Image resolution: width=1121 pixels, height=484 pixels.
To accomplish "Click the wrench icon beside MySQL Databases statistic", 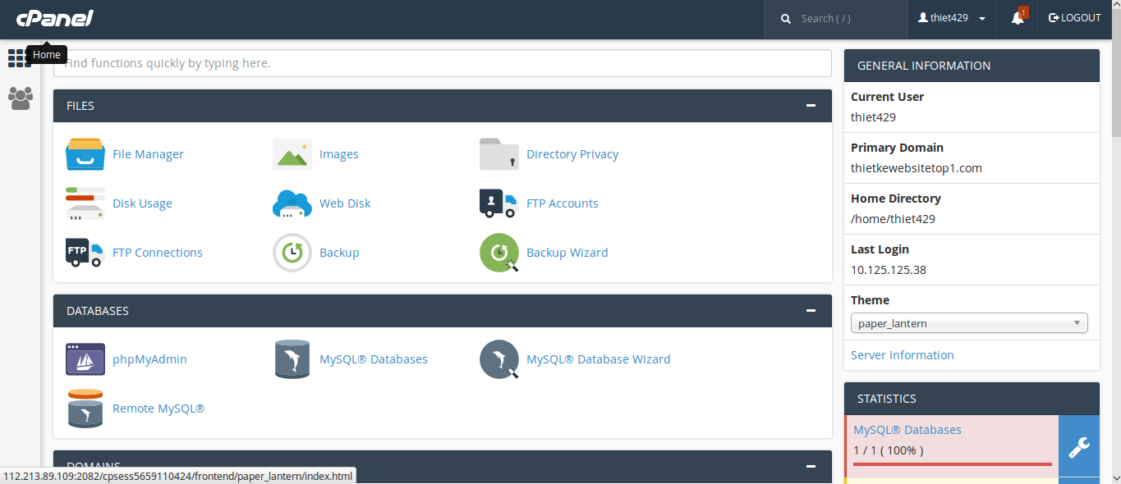I will [1078, 446].
